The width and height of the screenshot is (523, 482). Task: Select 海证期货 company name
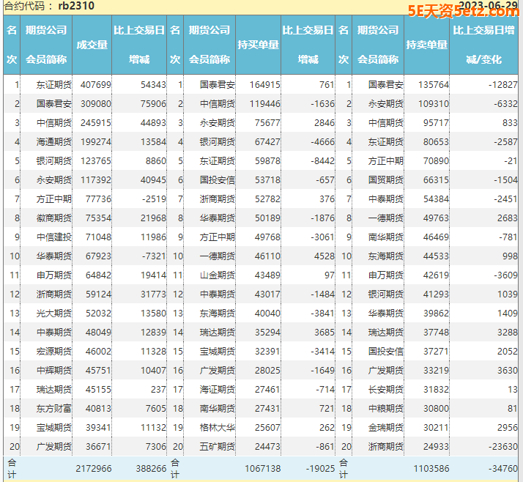tap(217, 389)
